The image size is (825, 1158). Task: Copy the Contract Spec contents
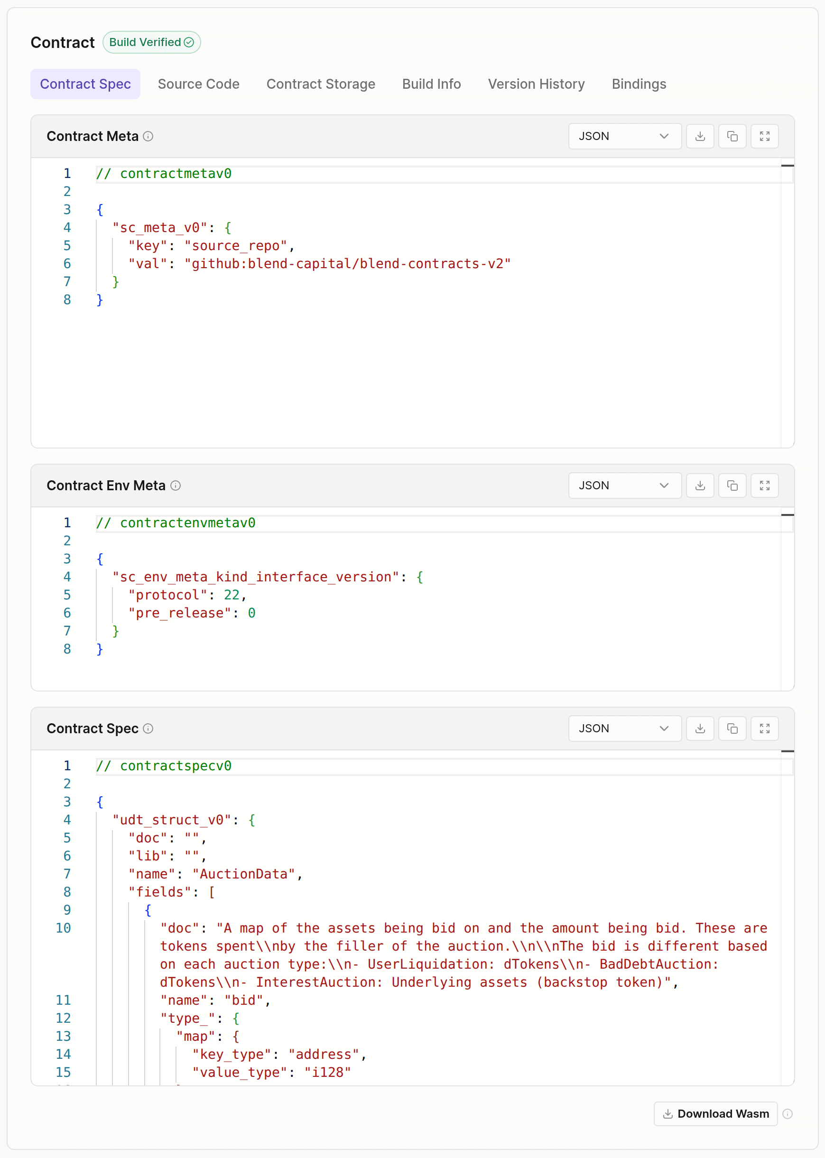pos(732,728)
